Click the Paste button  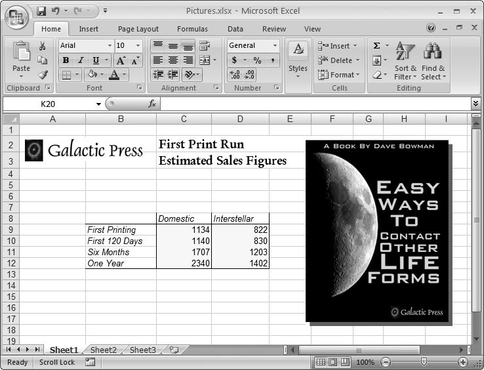21,59
